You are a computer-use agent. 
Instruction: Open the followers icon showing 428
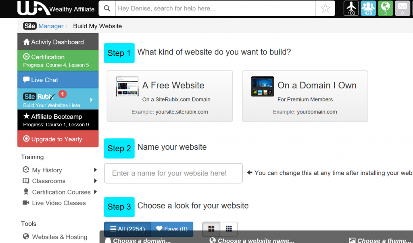click(368, 8)
